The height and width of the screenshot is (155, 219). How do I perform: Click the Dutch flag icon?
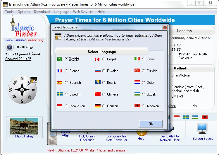[x=137, y=82]
